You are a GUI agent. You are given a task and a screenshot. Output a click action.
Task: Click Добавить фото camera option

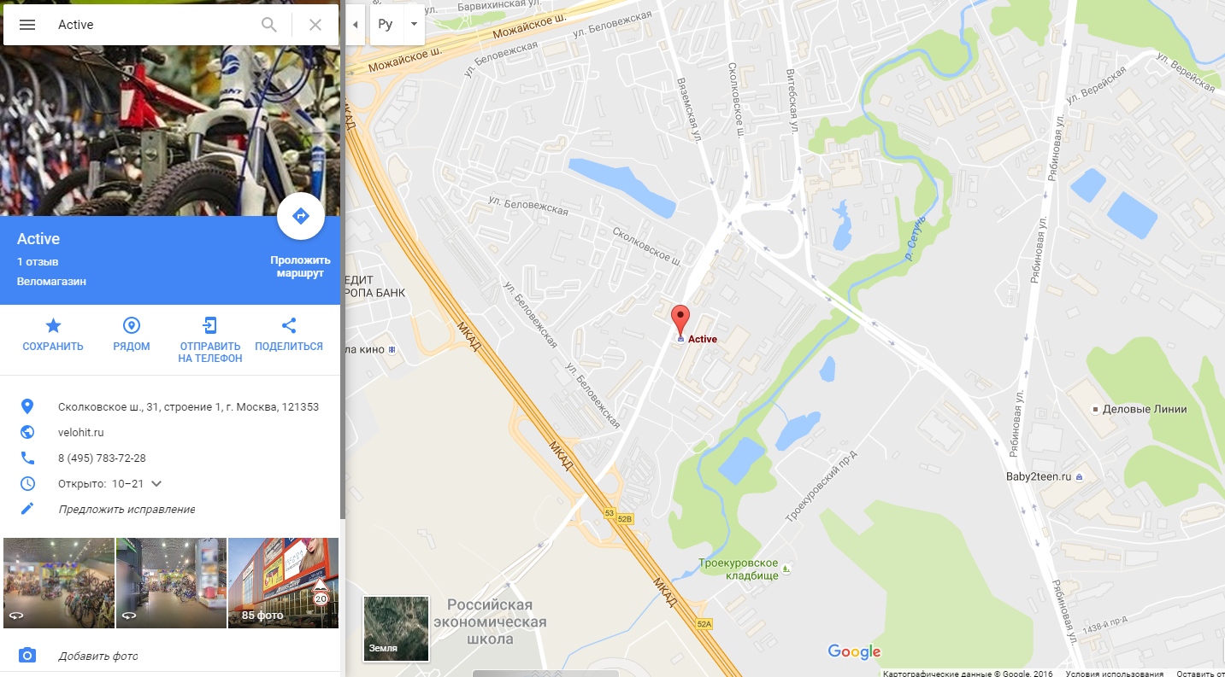[x=98, y=656]
